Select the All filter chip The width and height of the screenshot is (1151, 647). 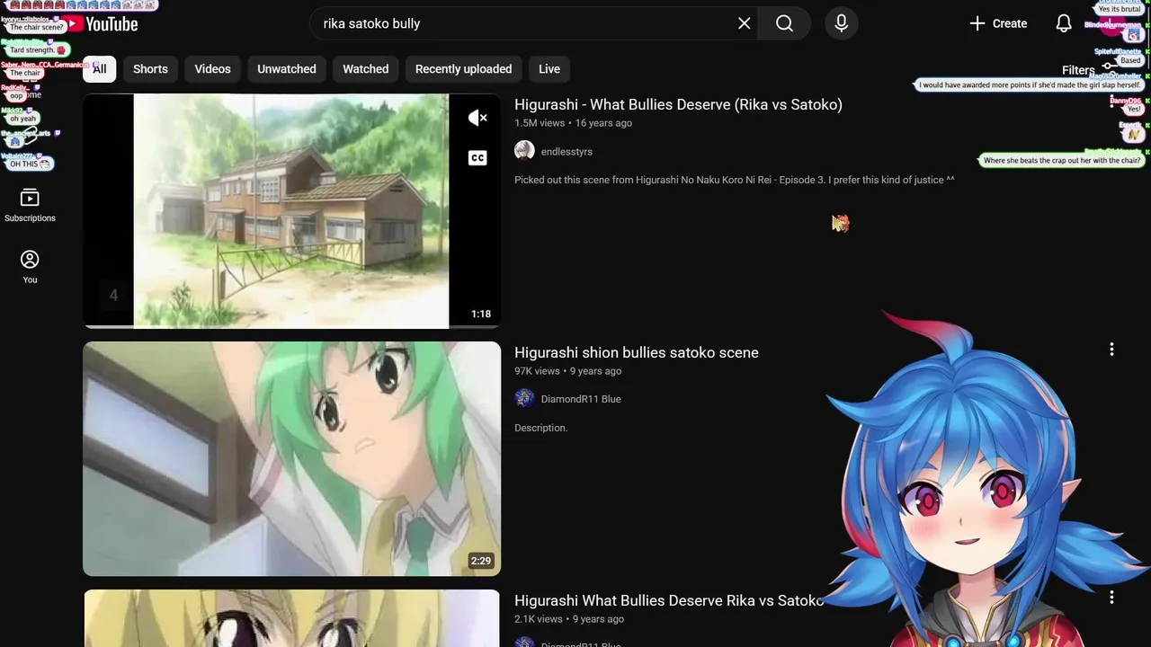click(99, 69)
